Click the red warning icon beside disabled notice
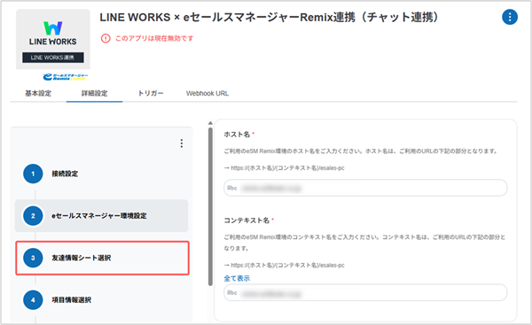 [106, 38]
